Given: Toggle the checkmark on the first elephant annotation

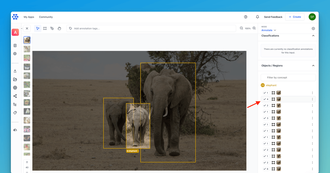Looking at the screenshot, I should [x=265, y=93].
